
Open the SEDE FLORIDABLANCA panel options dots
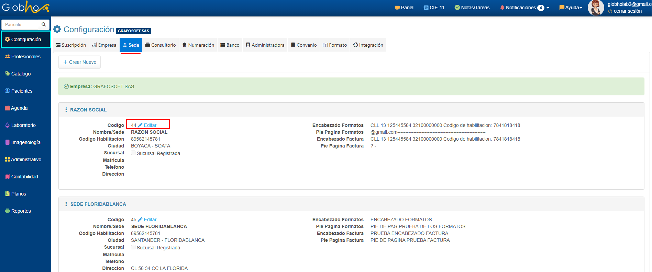(66, 204)
